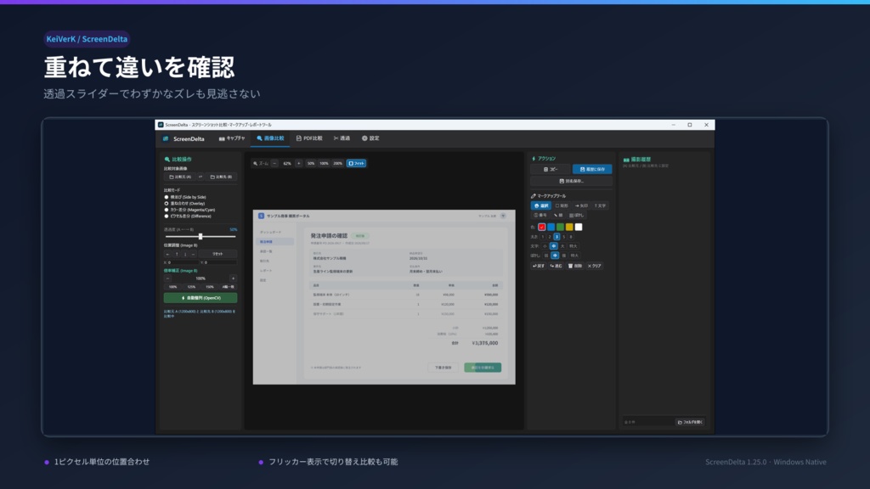
Task: Click 別名保存 save-as button
Action: coord(572,181)
